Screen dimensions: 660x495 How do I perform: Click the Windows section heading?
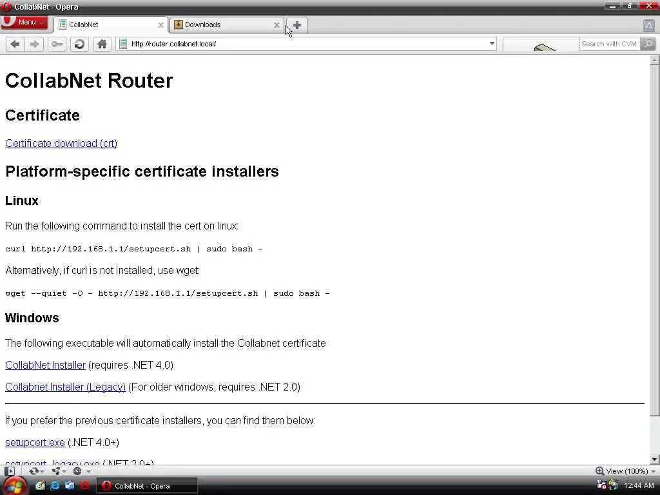pos(32,318)
